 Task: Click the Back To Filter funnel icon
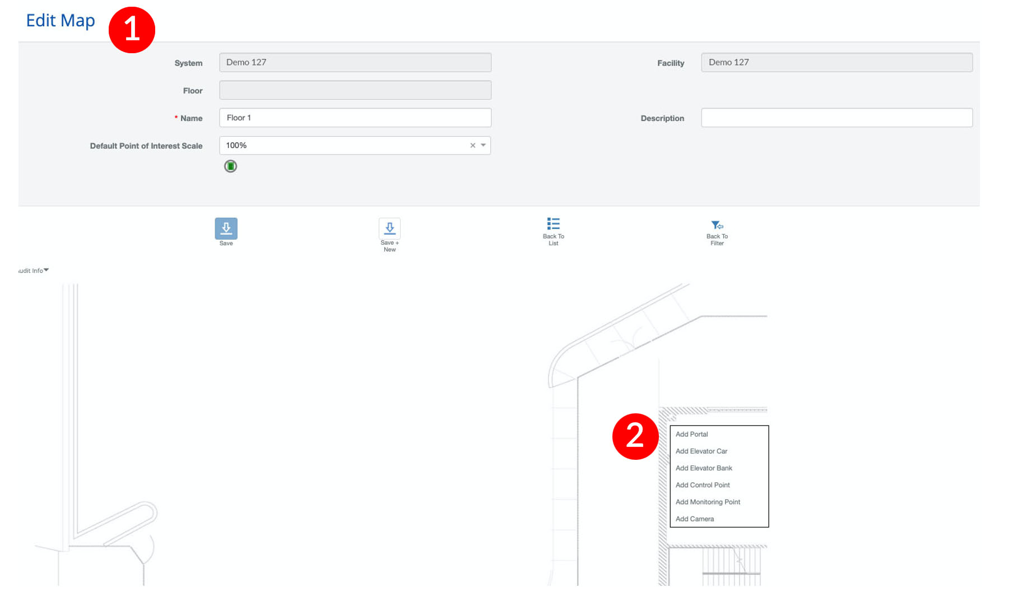point(717,225)
